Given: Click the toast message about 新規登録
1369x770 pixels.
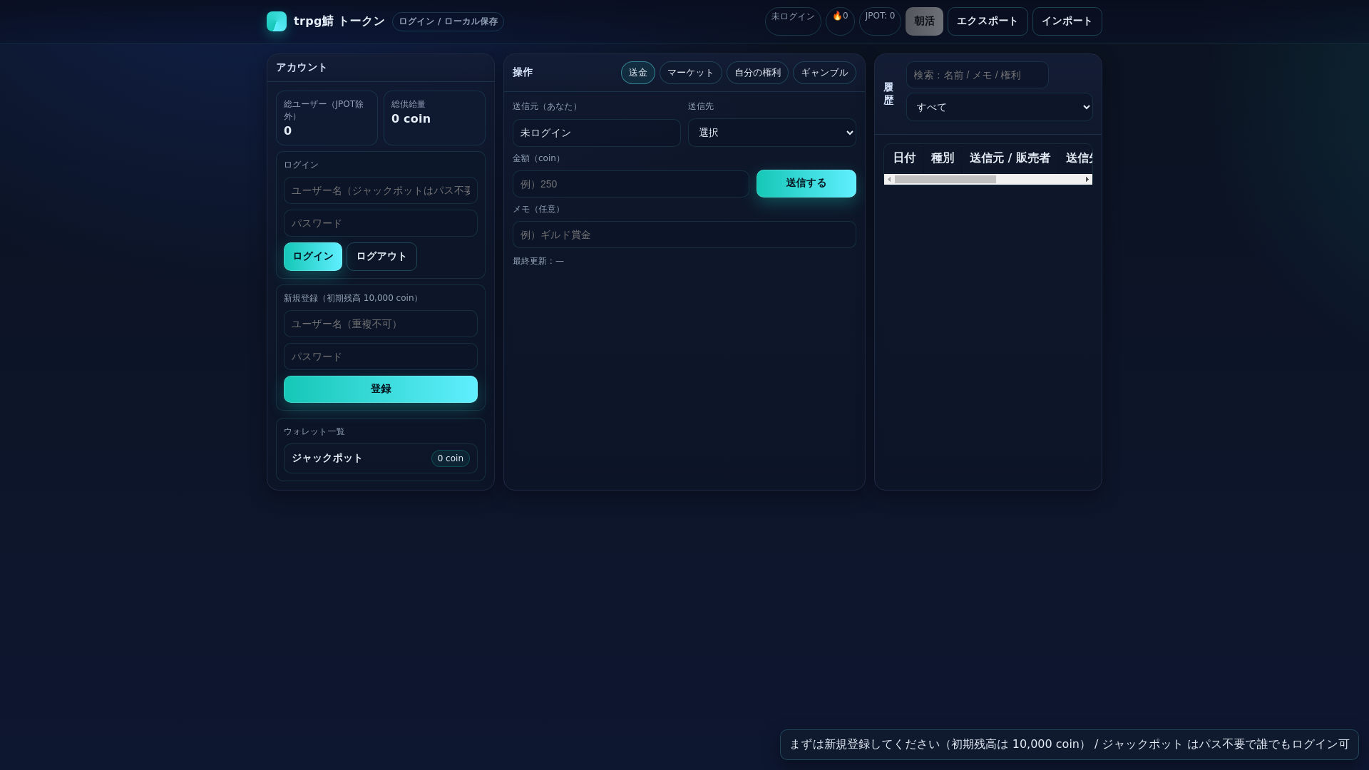Looking at the screenshot, I should pos(1070,744).
